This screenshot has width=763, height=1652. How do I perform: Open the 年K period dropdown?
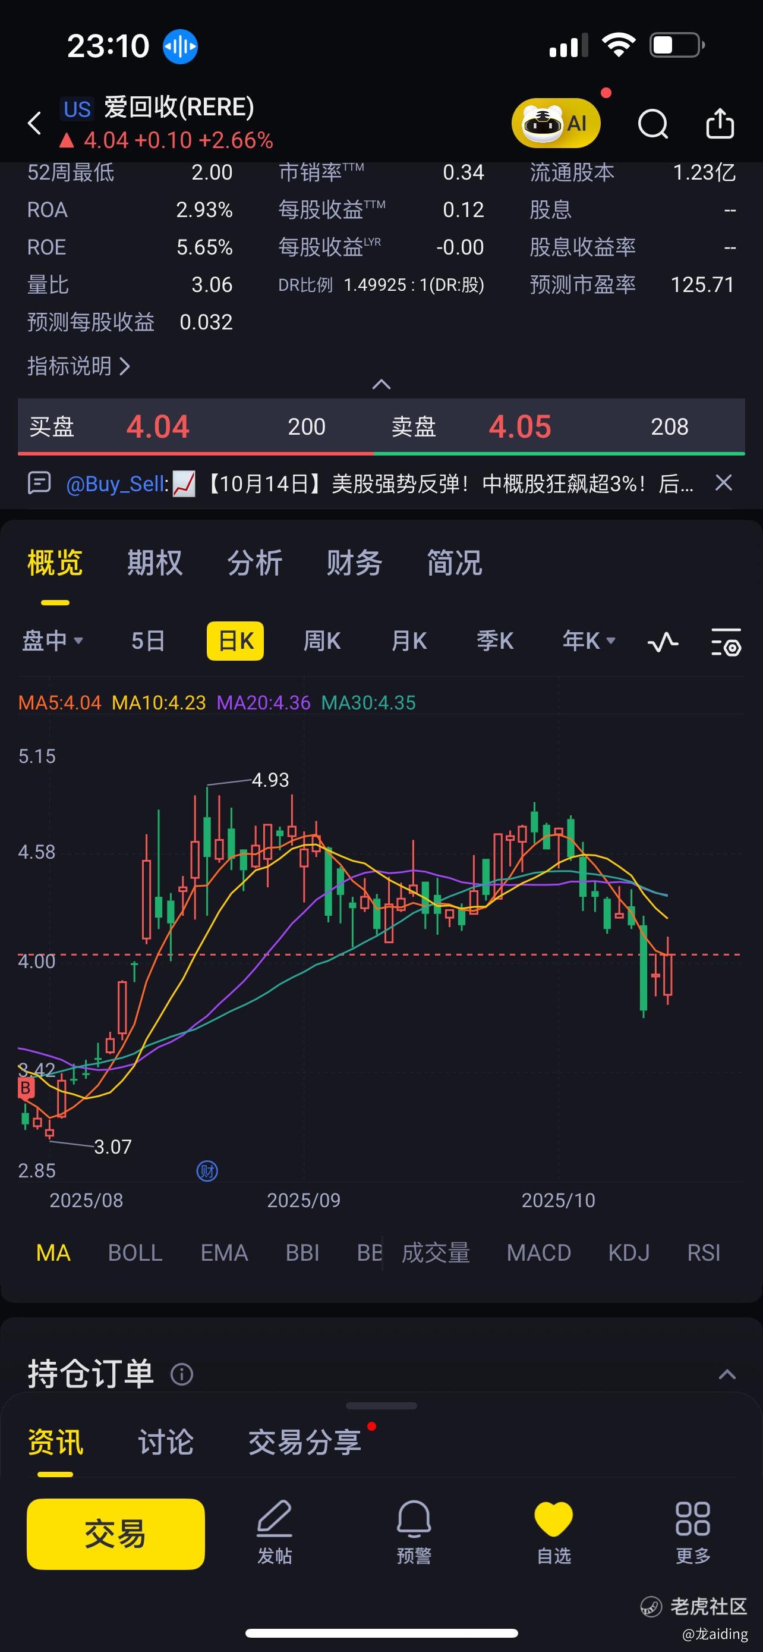[589, 640]
